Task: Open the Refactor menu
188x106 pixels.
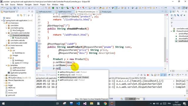Action: click(x=20, y=5)
